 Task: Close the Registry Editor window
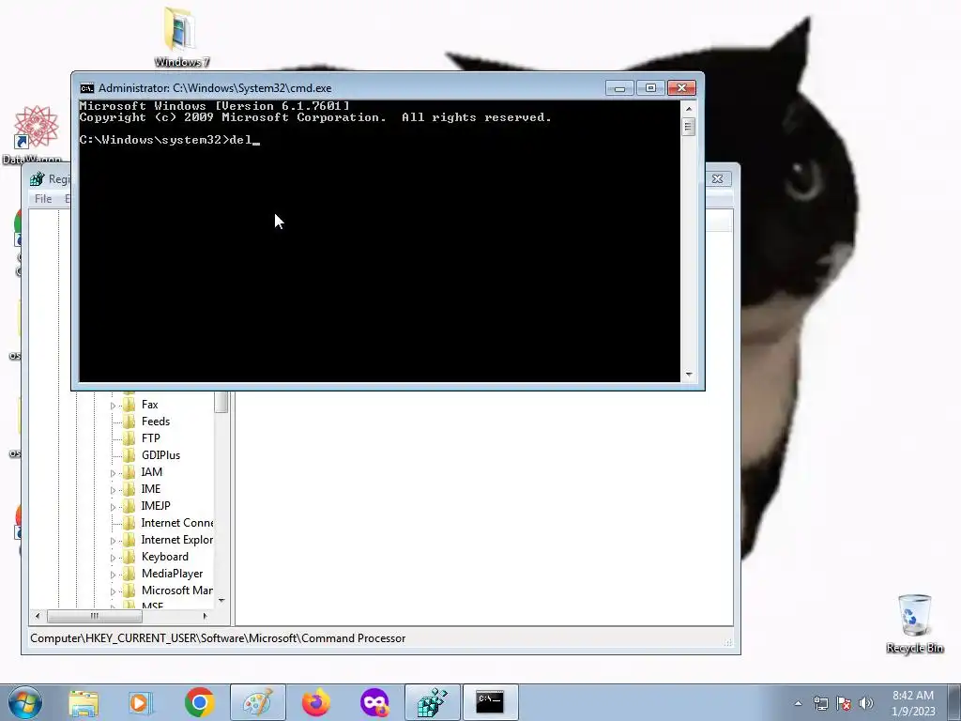click(717, 178)
